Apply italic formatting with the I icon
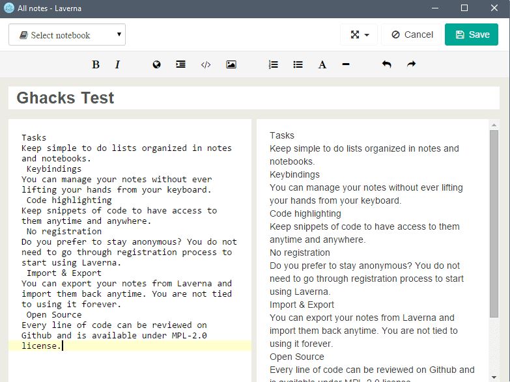The width and height of the screenshot is (510, 382). click(x=117, y=64)
